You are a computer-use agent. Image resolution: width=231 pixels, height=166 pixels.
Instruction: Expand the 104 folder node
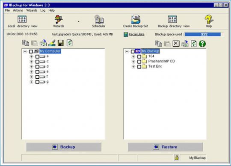[x=133, y=56]
